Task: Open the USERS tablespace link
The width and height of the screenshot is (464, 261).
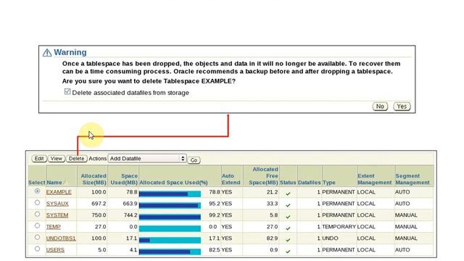Action: point(55,249)
